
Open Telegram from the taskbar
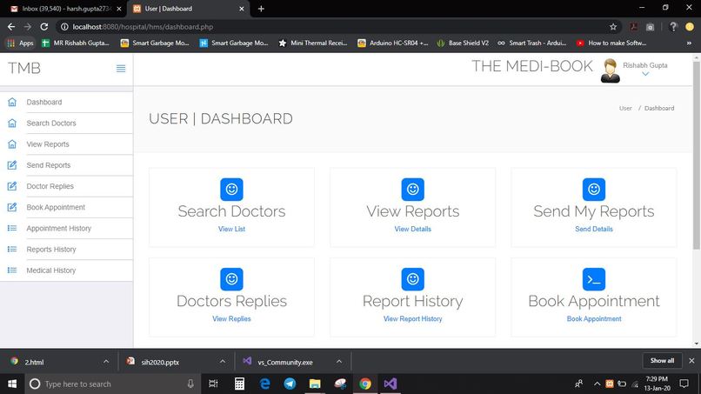coord(290,384)
